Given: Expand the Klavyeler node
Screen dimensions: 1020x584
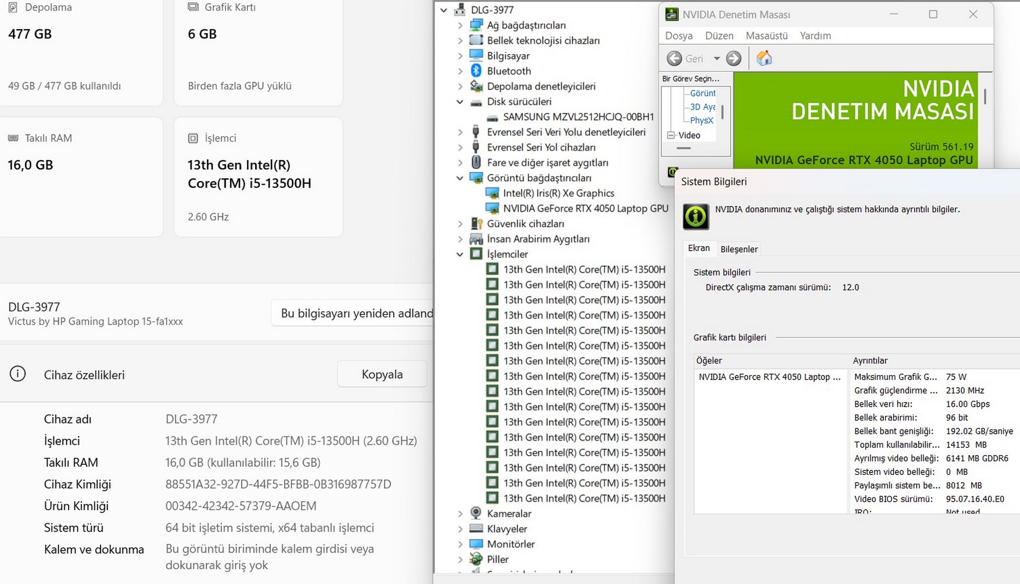Looking at the screenshot, I should (460, 528).
